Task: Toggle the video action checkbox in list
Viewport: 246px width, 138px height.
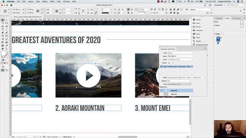Action: click(x=161, y=66)
